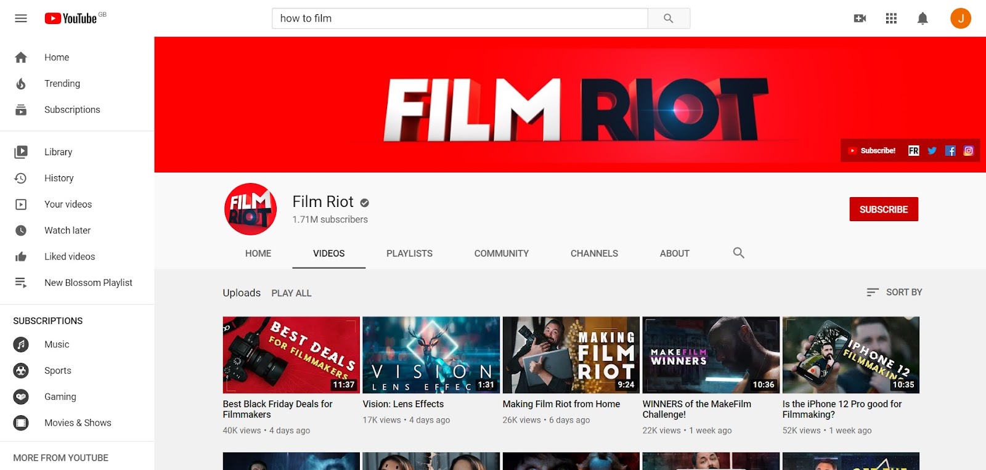Open the banner's Facebook link icon

[950, 151]
